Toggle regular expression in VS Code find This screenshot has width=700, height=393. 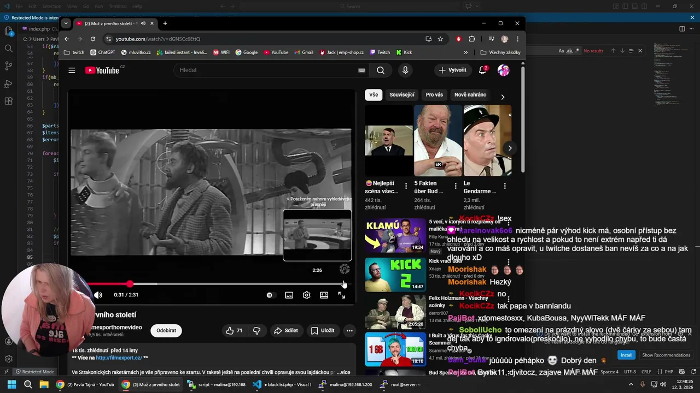pos(577,51)
